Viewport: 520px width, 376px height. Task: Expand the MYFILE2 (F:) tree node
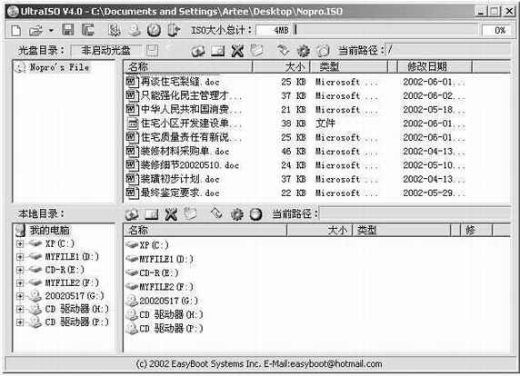click(x=20, y=283)
